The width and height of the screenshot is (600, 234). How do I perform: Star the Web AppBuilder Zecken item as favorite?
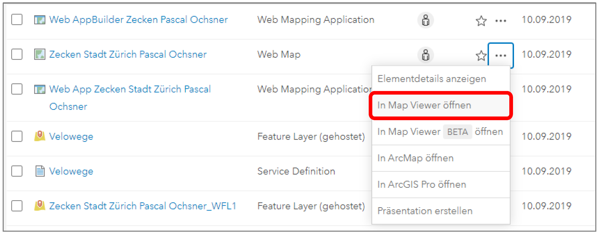(x=481, y=21)
